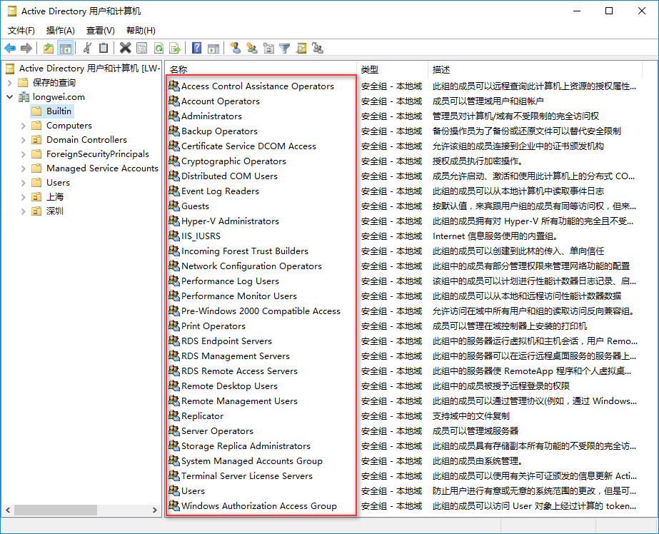Expand the Computers tree node
This screenshot has height=534, width=659.
pyautogui.click(x=23, y=126)
